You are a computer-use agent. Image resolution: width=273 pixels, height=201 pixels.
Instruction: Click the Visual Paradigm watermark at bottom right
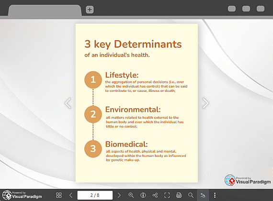[248, 180]
